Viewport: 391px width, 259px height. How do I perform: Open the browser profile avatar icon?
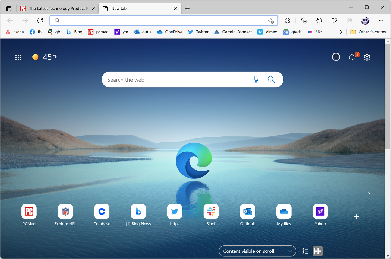tap(365, 21)
